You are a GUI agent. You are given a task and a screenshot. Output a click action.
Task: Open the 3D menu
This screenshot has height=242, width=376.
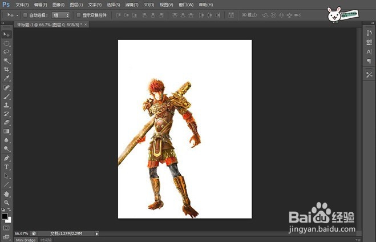[x=149, y=5]
